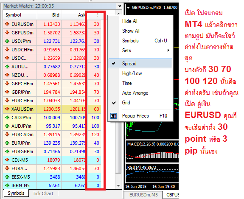Choose Show All in the context menu
244x199 pixels.
point(131,31)
